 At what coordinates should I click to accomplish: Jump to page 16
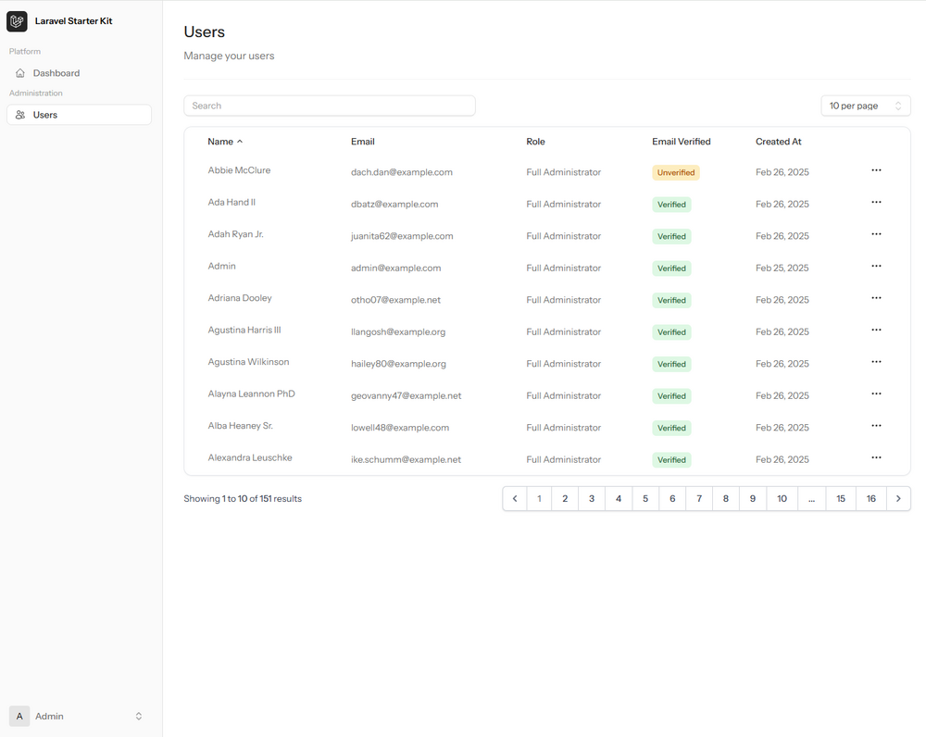870,498
